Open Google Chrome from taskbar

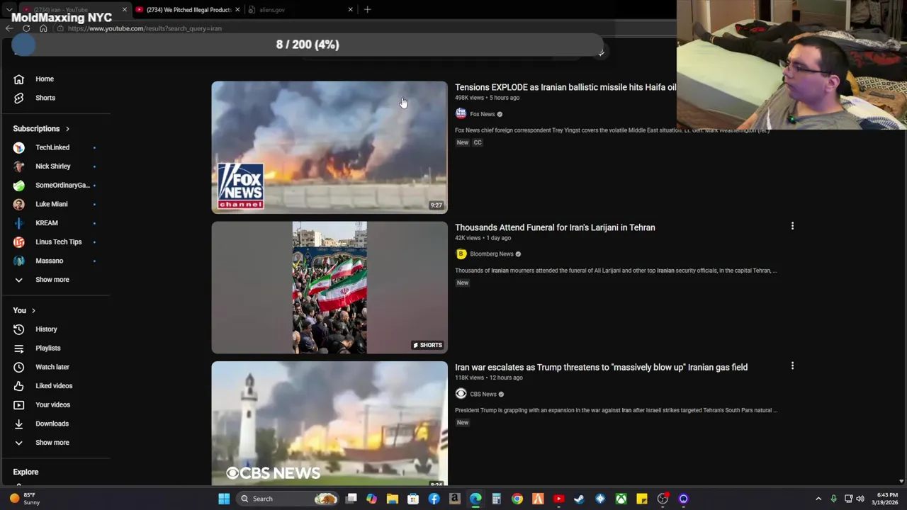pos(517,499)
